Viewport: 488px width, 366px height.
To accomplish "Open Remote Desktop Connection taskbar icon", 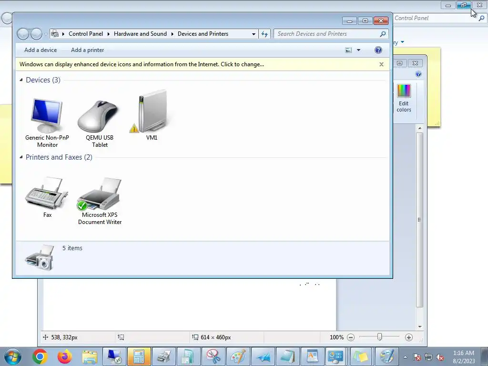I will point(114,356).
